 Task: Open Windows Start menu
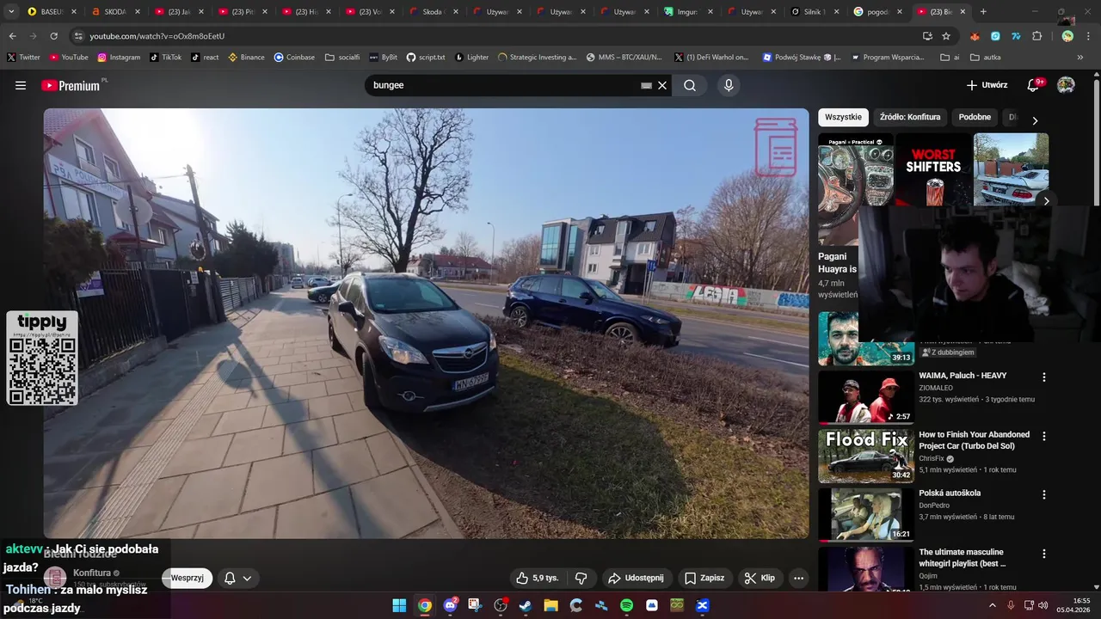click(399, 605)
